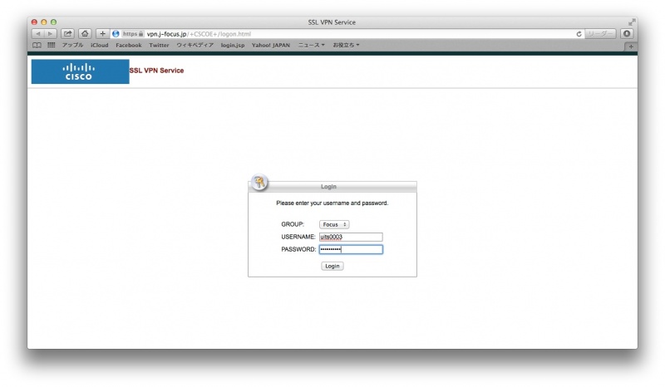Go forward with the Safari forward arrow
The height and width of the screenshot is (387, 665).
[51, 34]
